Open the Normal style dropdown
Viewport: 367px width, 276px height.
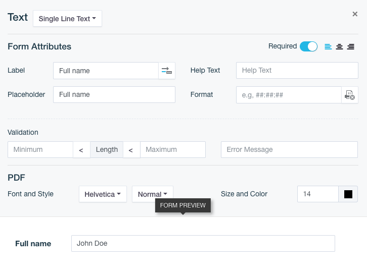point(153,194)
